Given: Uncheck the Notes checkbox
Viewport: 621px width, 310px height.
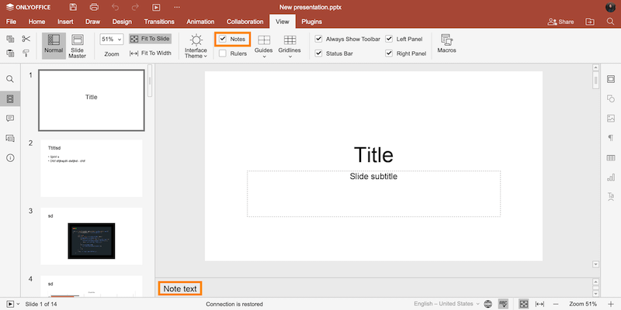Looking at the screenshot, I should [x=223, y=39].
